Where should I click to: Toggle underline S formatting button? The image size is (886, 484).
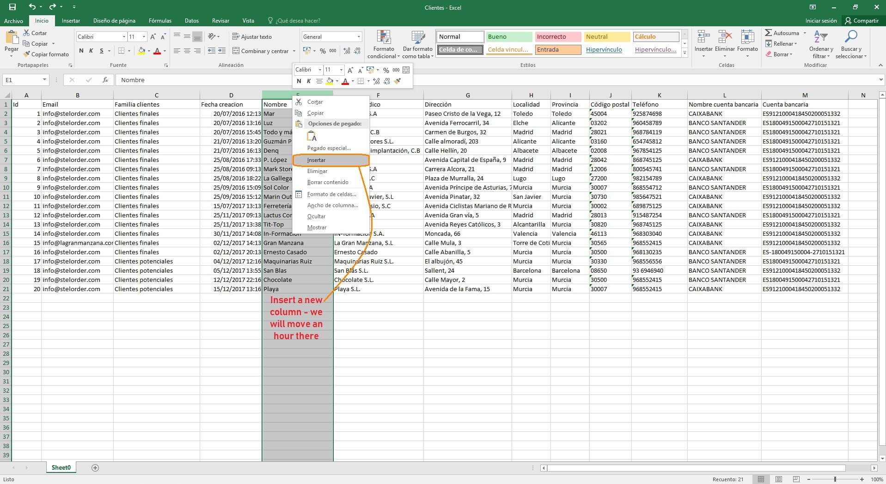pos(101,51)
